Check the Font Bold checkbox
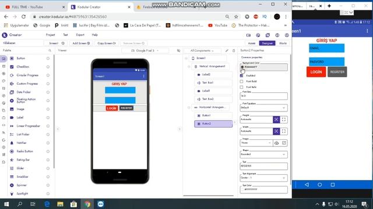The height and width of the screenshot is (209, 373). coord(242,81)
